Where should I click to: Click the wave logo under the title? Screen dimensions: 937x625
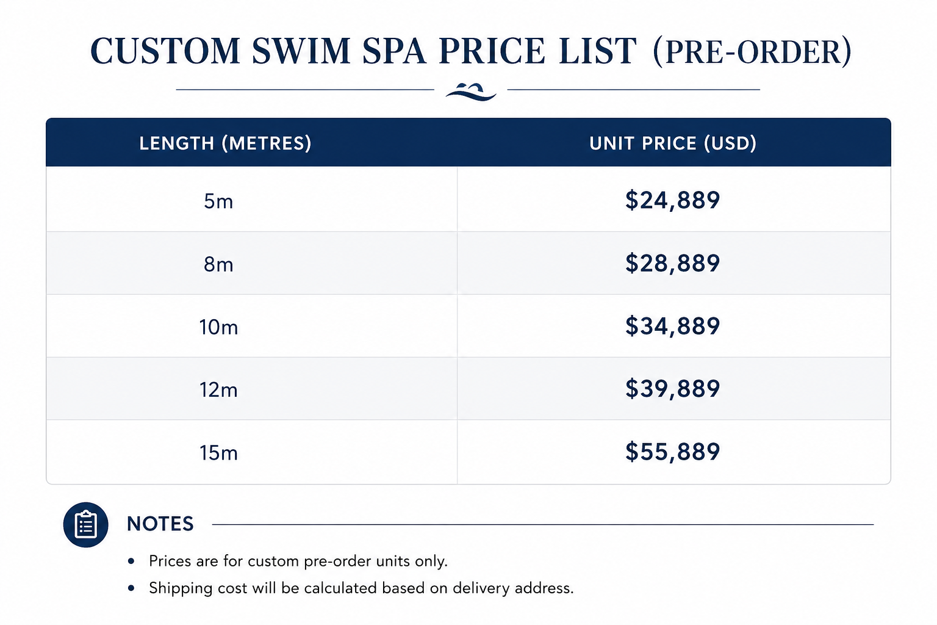471,92
